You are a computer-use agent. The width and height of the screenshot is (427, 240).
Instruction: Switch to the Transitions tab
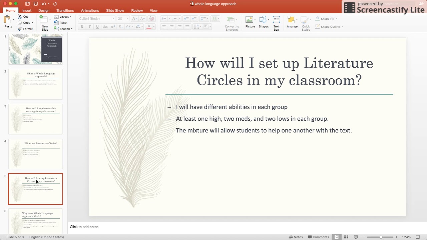tap(65, 10)
